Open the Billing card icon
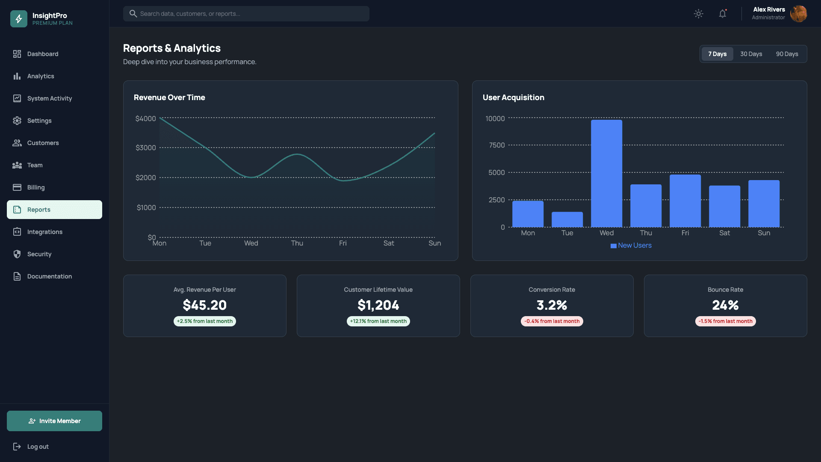This screenshot has width=821, height=462. click(x=17, y=187)
